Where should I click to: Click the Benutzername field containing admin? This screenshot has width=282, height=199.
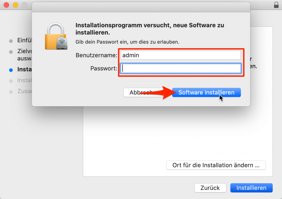[181, 55]
